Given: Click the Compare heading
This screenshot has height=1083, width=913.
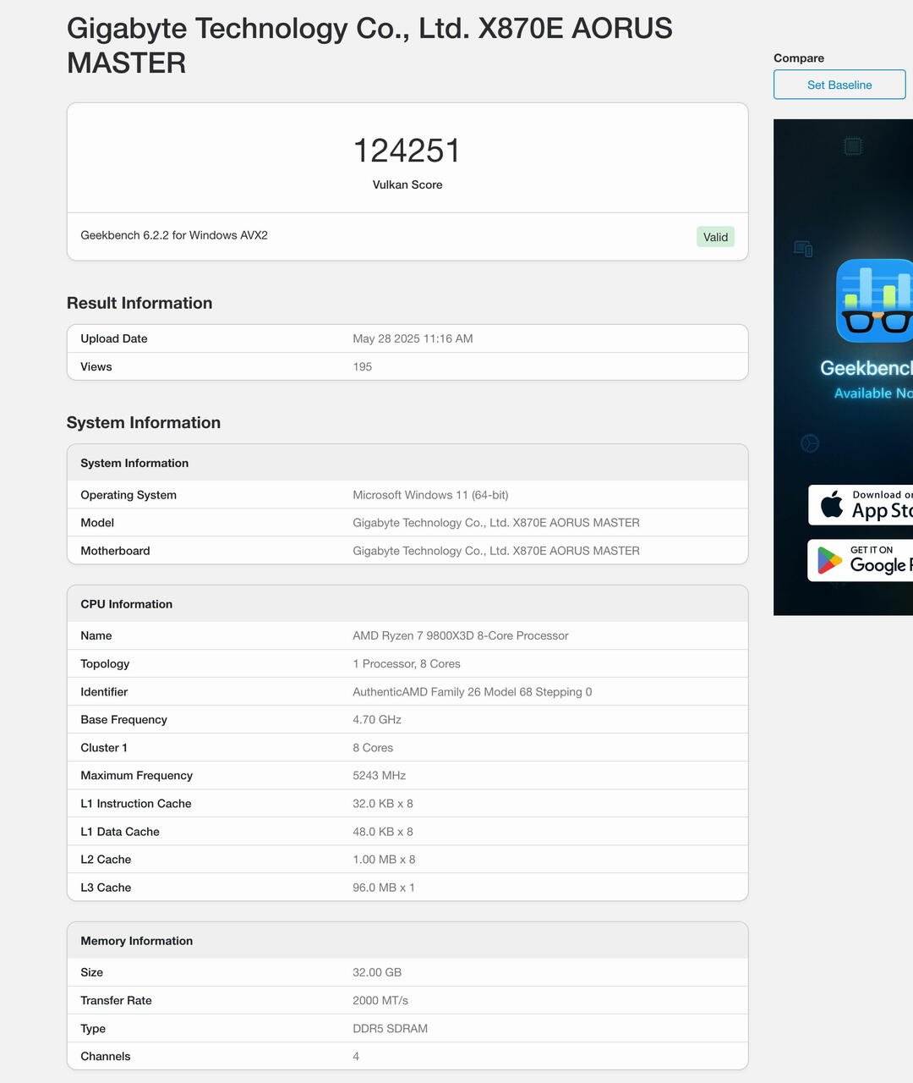Looking at the screenshot, I should [x=799, y=58].
